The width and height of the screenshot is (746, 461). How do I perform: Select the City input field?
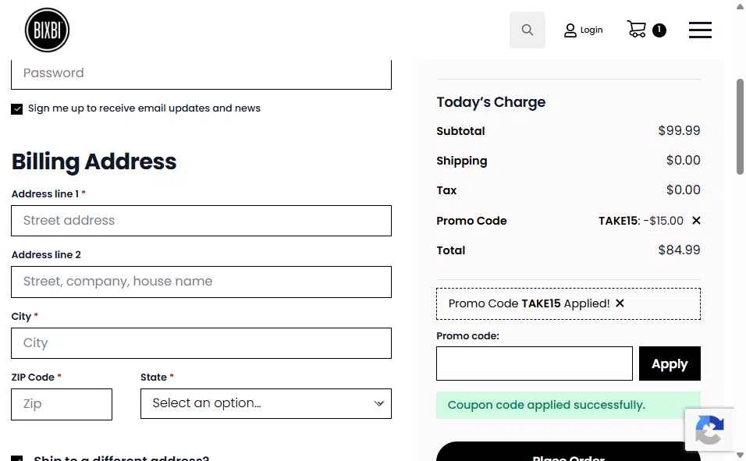[x=201, y=343]
